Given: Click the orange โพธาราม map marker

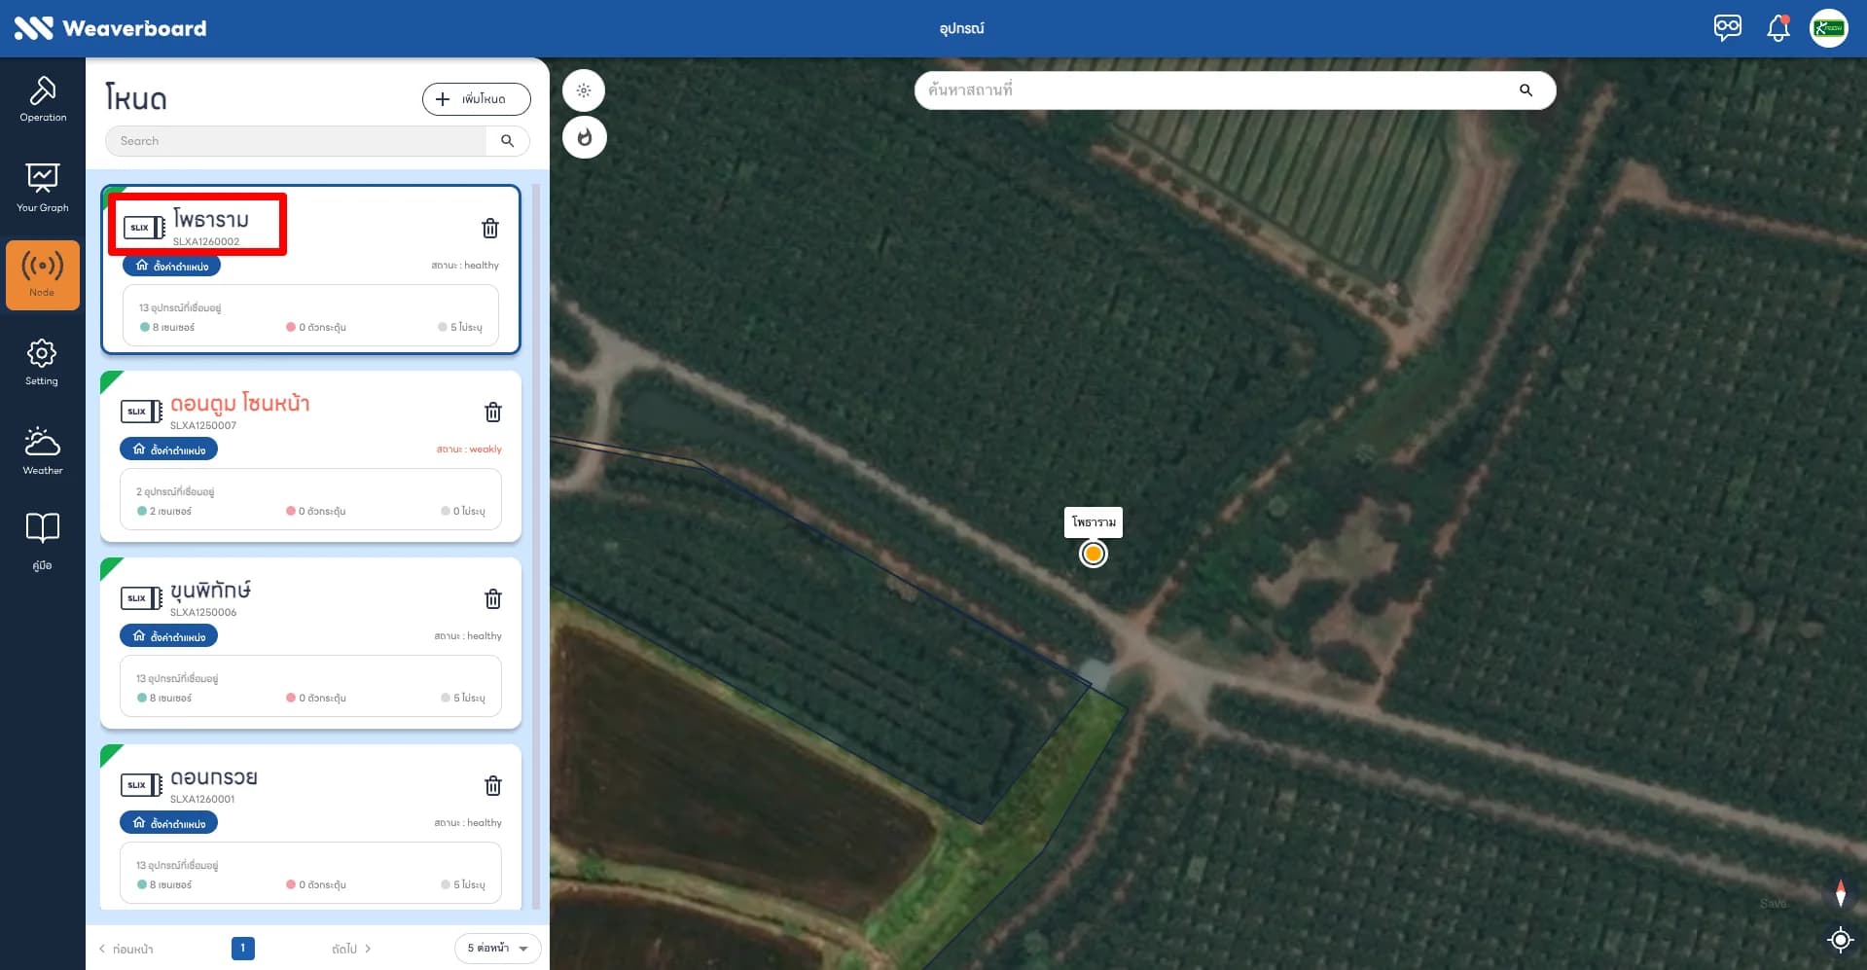Looking at the screenshot, I should pyautogui.click(x=1094, y=554).
